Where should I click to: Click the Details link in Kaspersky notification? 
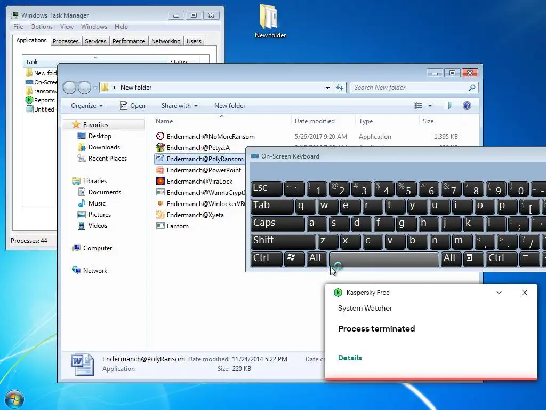point(350,358)
